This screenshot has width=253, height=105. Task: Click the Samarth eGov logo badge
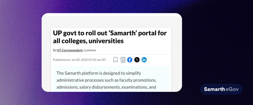tap(221, 89)
